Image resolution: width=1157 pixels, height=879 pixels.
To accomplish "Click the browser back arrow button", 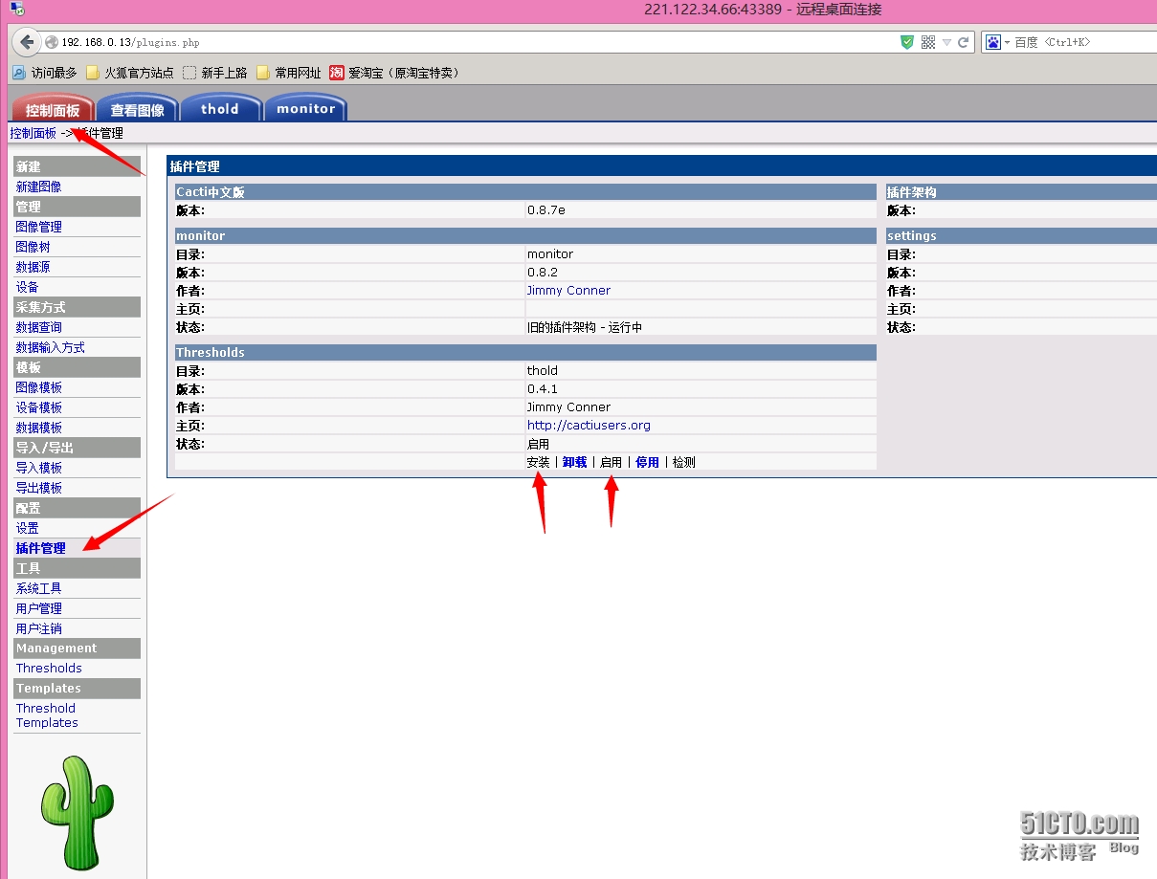I will point(26,41).
